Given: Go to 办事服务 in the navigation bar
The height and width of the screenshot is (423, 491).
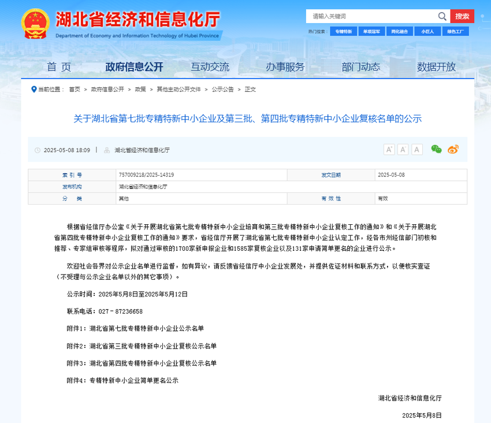Looking at the screenshot, I should (285, 67).
